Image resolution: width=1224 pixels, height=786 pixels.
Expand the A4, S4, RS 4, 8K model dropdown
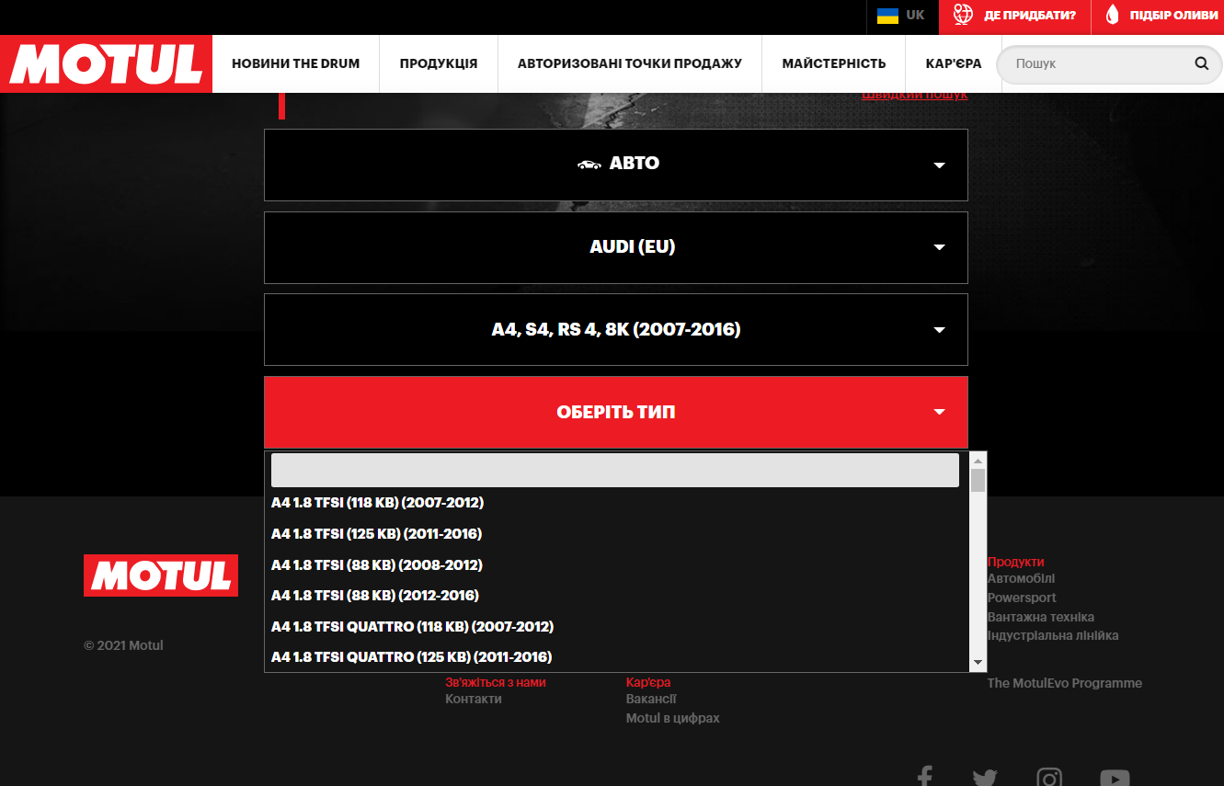tap(615, 329)
